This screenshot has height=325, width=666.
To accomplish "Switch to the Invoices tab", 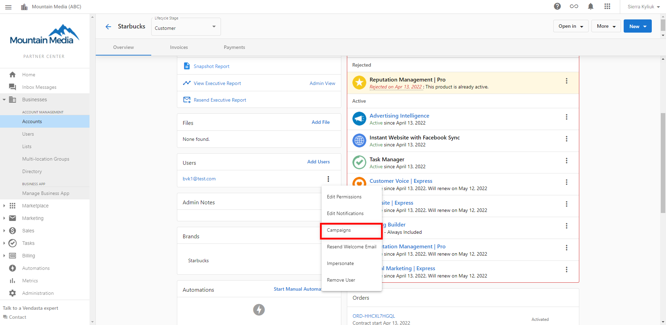I will [179, 47].
